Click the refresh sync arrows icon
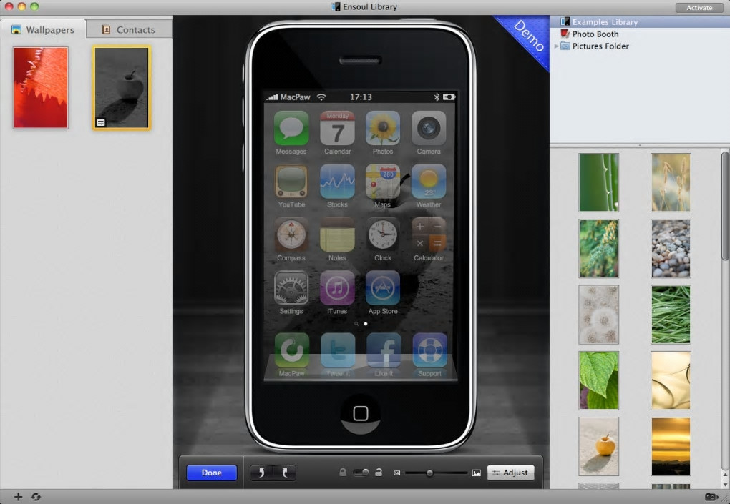The height and width of the screenshot is (504, 730). (36, 497)
